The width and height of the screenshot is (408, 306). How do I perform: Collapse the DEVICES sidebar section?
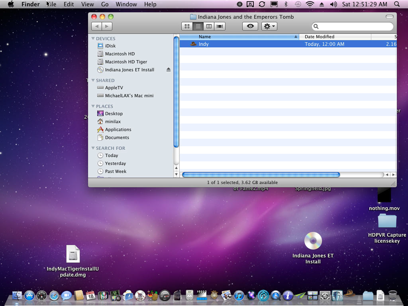(93, 39)
